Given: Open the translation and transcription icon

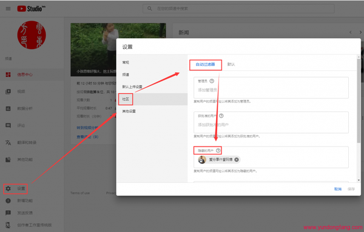Looking at the screenshot, I should [x=8, y=142].
